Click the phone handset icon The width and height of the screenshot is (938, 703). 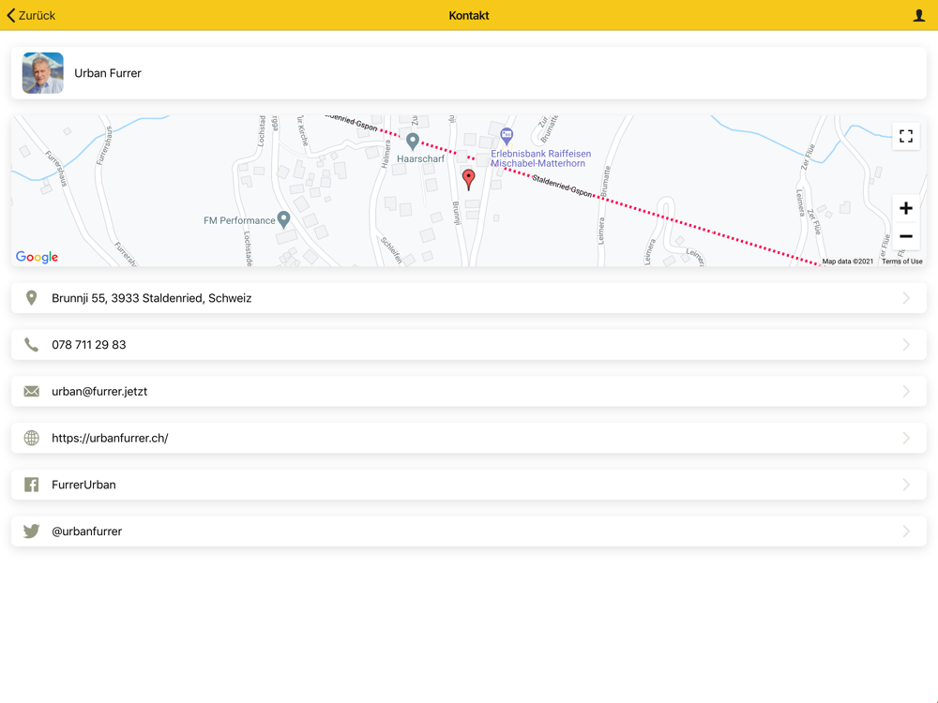(x=32, y=345)
